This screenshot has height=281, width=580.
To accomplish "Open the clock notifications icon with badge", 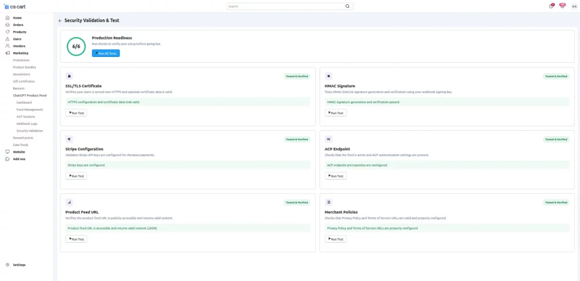I will coord(551,6).
